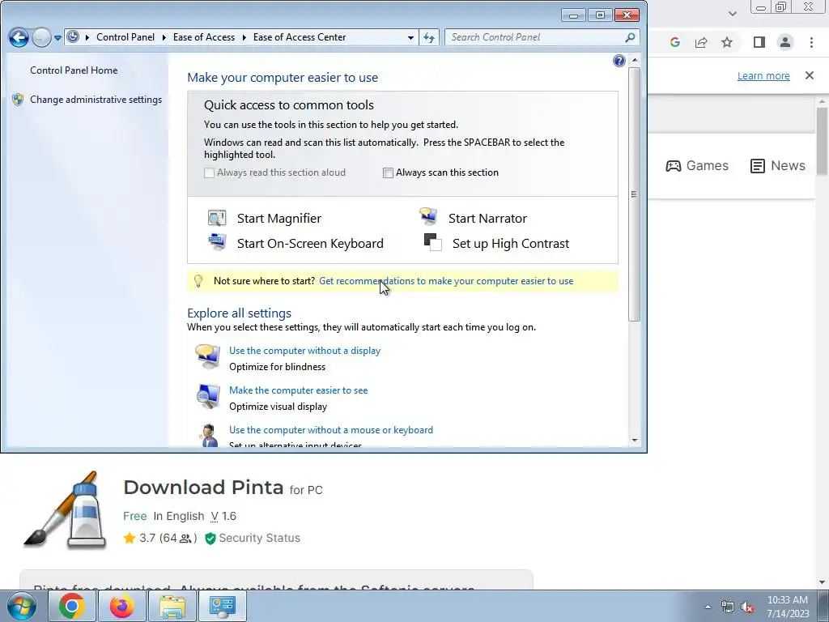Bookmark this page with the star icon

tap(727, 42)
